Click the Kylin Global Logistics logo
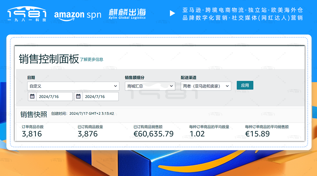The height and width of the screenshot is (176, 317). [127, 14]
